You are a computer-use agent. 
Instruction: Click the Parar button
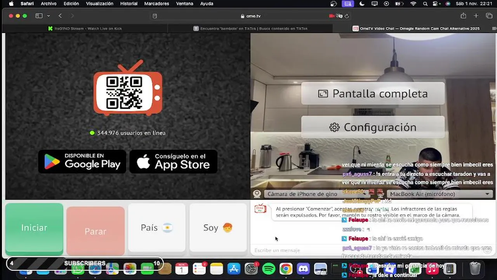click(96, 231)
